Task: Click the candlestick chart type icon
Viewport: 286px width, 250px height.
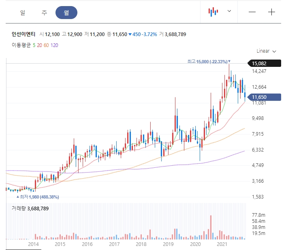Action: click(213, 12)
